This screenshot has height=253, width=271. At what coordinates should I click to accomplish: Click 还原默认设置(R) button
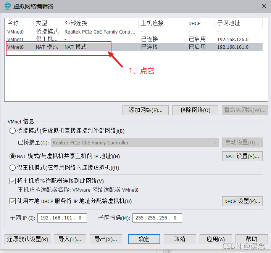tap(27, 239)
